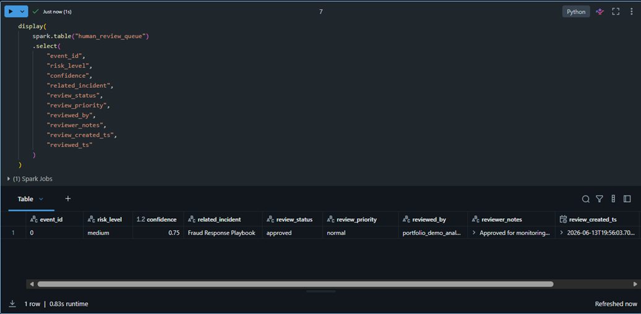The image size is (641, 314).
Task: Open the cell kebab menu
Action: (632, 11)
